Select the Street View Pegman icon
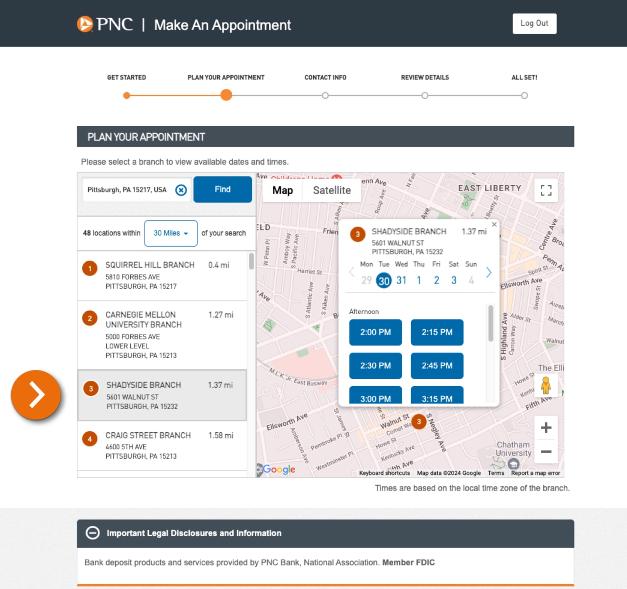Screen dimensions: 627x589 click(x=546, y=385)
